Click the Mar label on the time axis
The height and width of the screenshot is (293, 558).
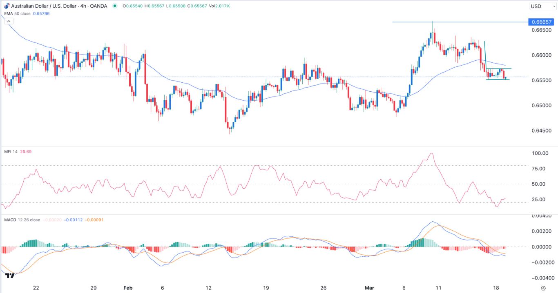[x=369, y=288]
